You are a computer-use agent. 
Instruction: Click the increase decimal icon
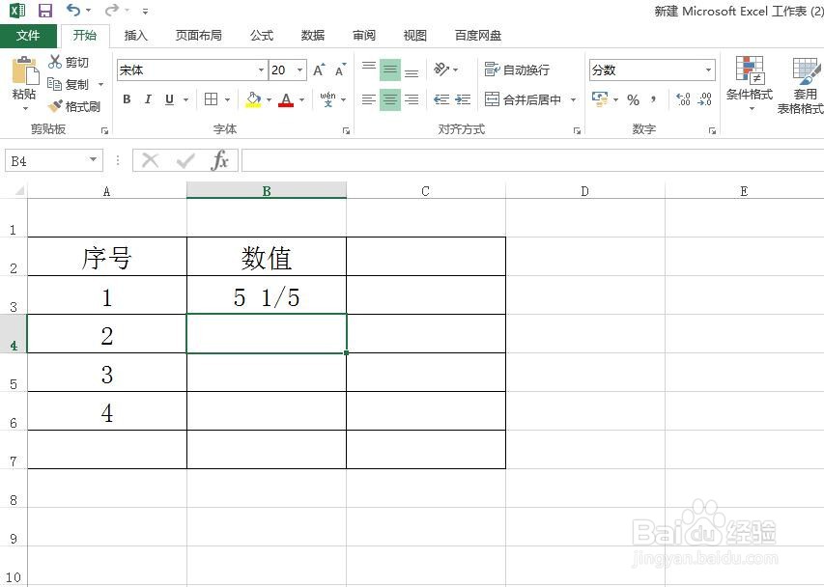[x=683, y=99]
